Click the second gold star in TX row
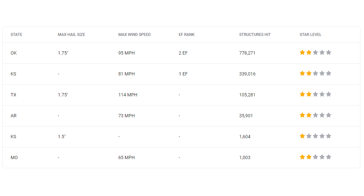Screen dimensions: 364x196 click(x=309, y=94)
